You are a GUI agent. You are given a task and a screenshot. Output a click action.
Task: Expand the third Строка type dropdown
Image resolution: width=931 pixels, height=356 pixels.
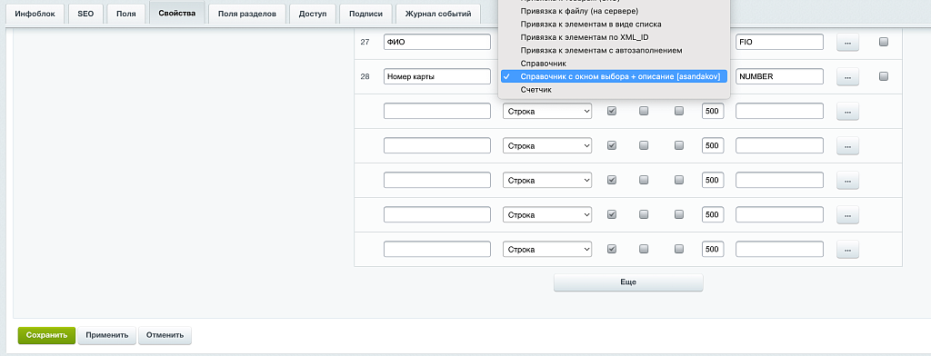[546, 180]
